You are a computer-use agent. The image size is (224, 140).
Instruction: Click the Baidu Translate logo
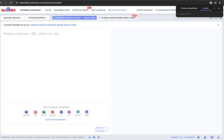pos(8,10)
